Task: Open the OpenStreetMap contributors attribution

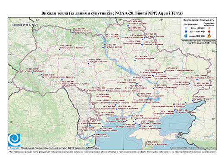Action: tap(193, 148)
